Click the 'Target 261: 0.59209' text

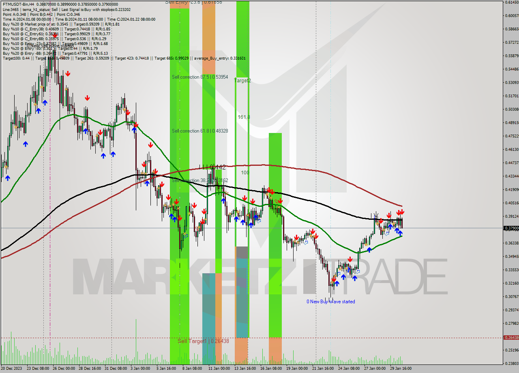tap(92, 58)
